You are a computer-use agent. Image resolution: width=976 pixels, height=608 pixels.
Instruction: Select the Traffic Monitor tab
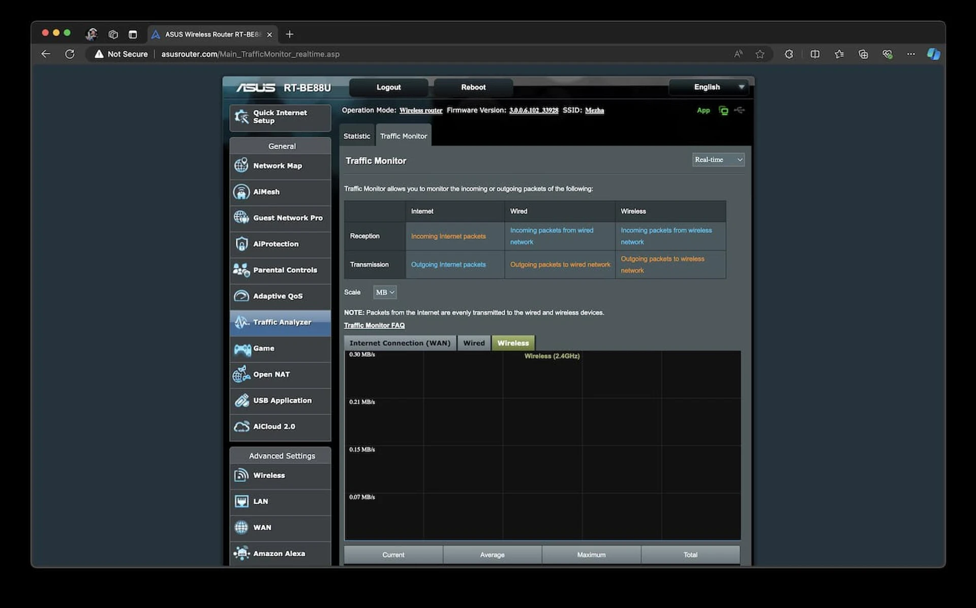click(404, 136)
